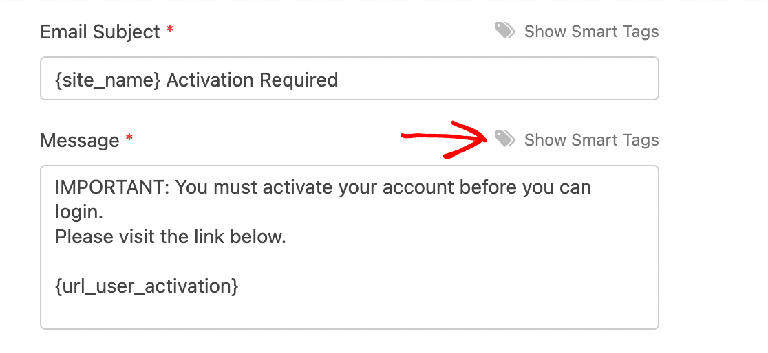This screenshot has height=353, width=768.
Task: Click the words "Activation Required" in subject
Action: (x=252, y=80)
